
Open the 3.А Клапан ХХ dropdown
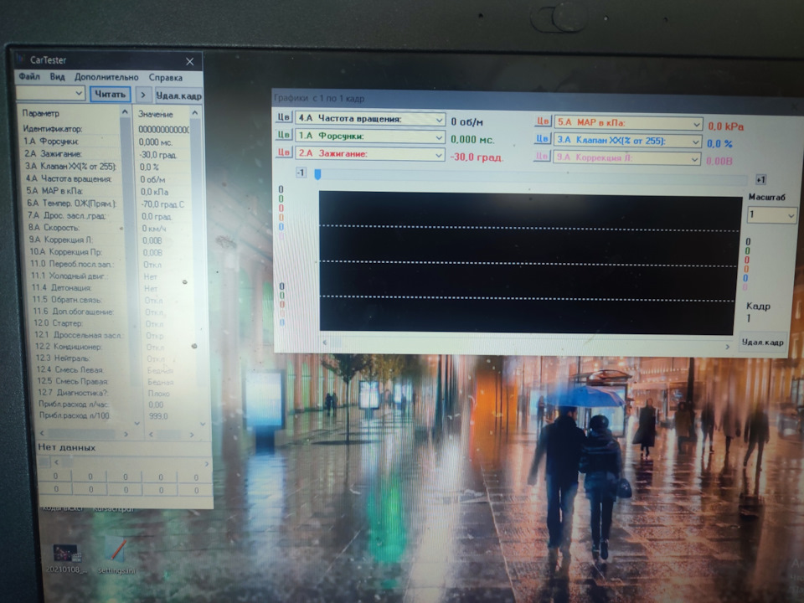tap(627, 141)
